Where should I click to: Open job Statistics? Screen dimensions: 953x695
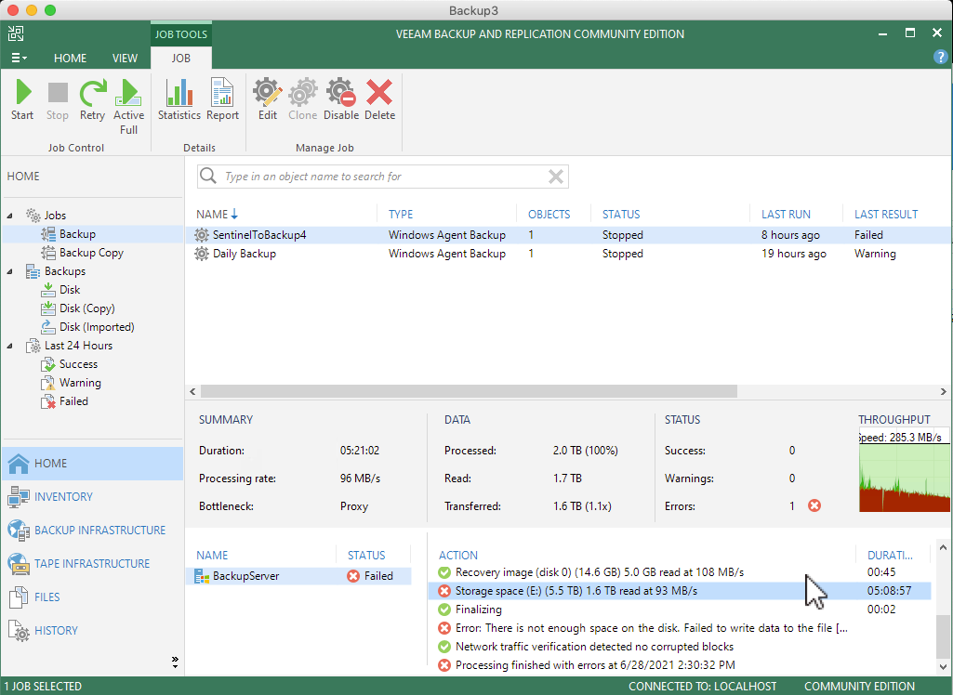coord(179,99)
